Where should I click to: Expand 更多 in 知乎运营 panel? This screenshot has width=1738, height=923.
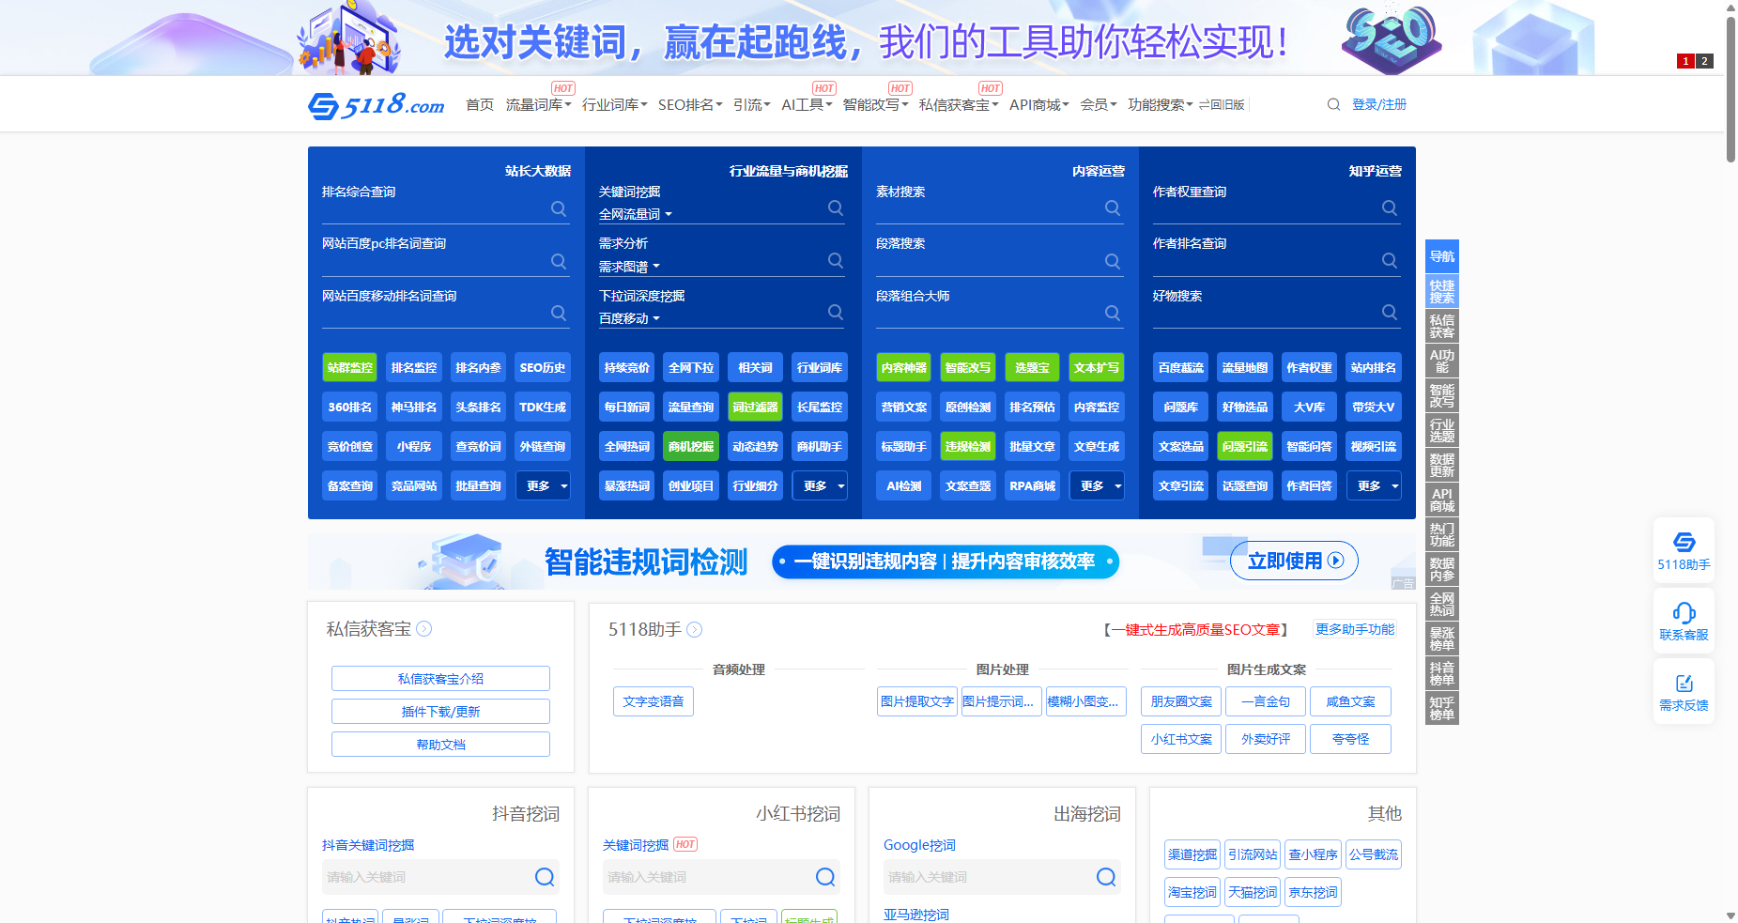coord(1374,485)
